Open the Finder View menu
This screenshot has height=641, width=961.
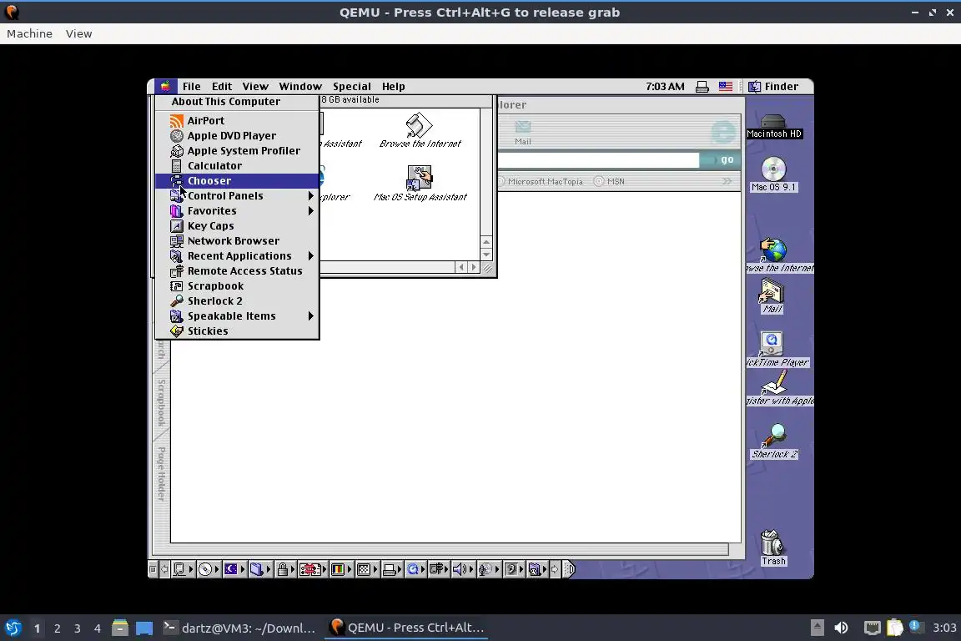tap(255, 87)
